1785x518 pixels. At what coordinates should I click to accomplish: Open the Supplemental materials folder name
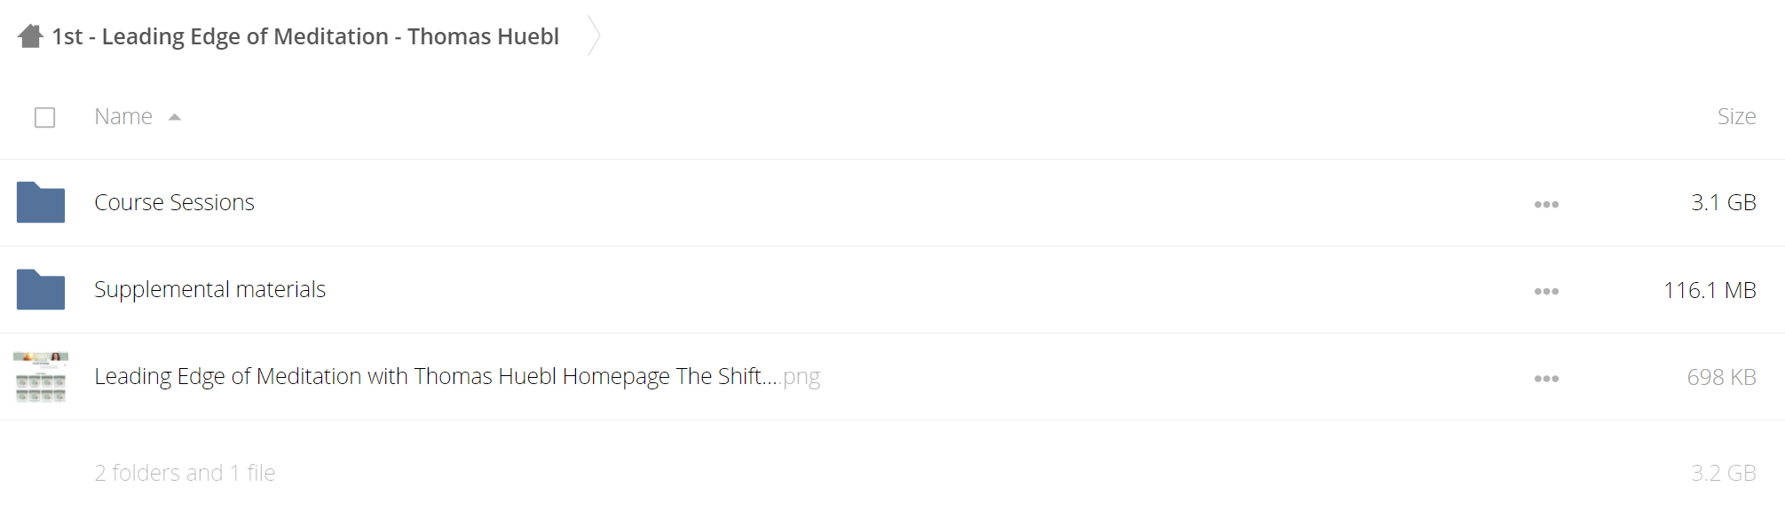tap(209, 289)
